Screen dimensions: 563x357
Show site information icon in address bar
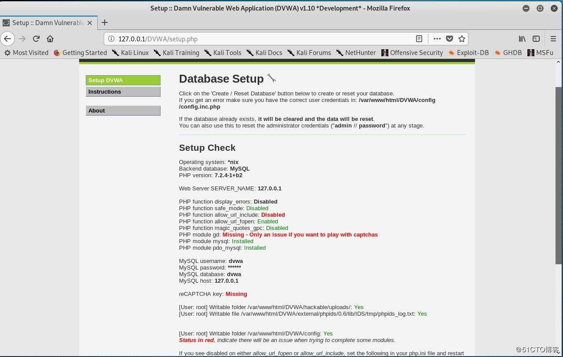point(111,39)
